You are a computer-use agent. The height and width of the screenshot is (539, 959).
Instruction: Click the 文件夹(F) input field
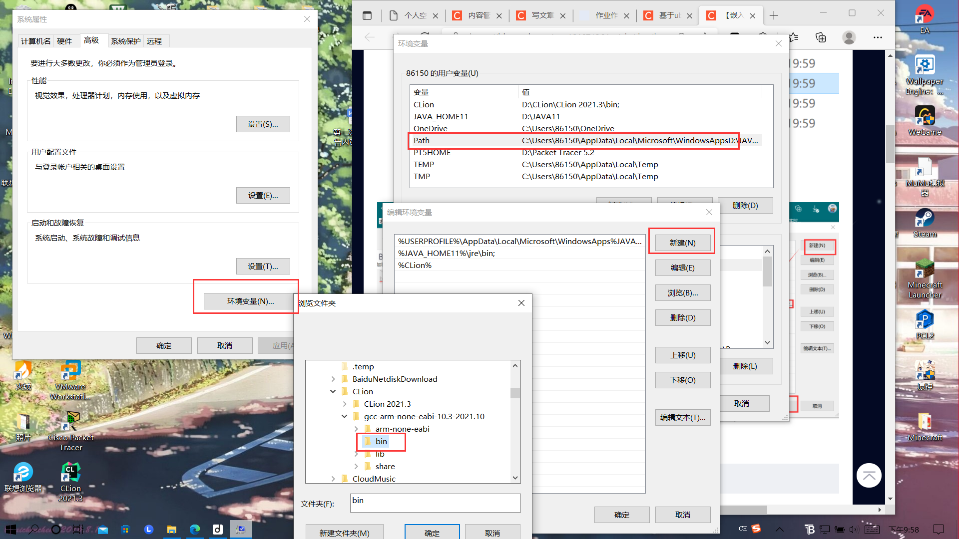pyautogui.click(x=435, y=503)
